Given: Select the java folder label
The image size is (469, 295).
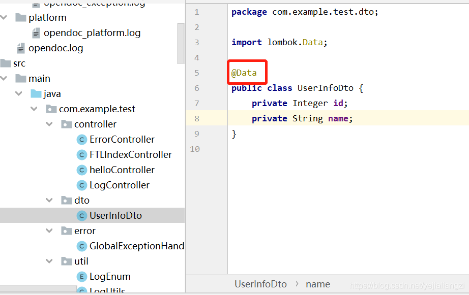Looking at the screenshot, I should coord(52,94).
